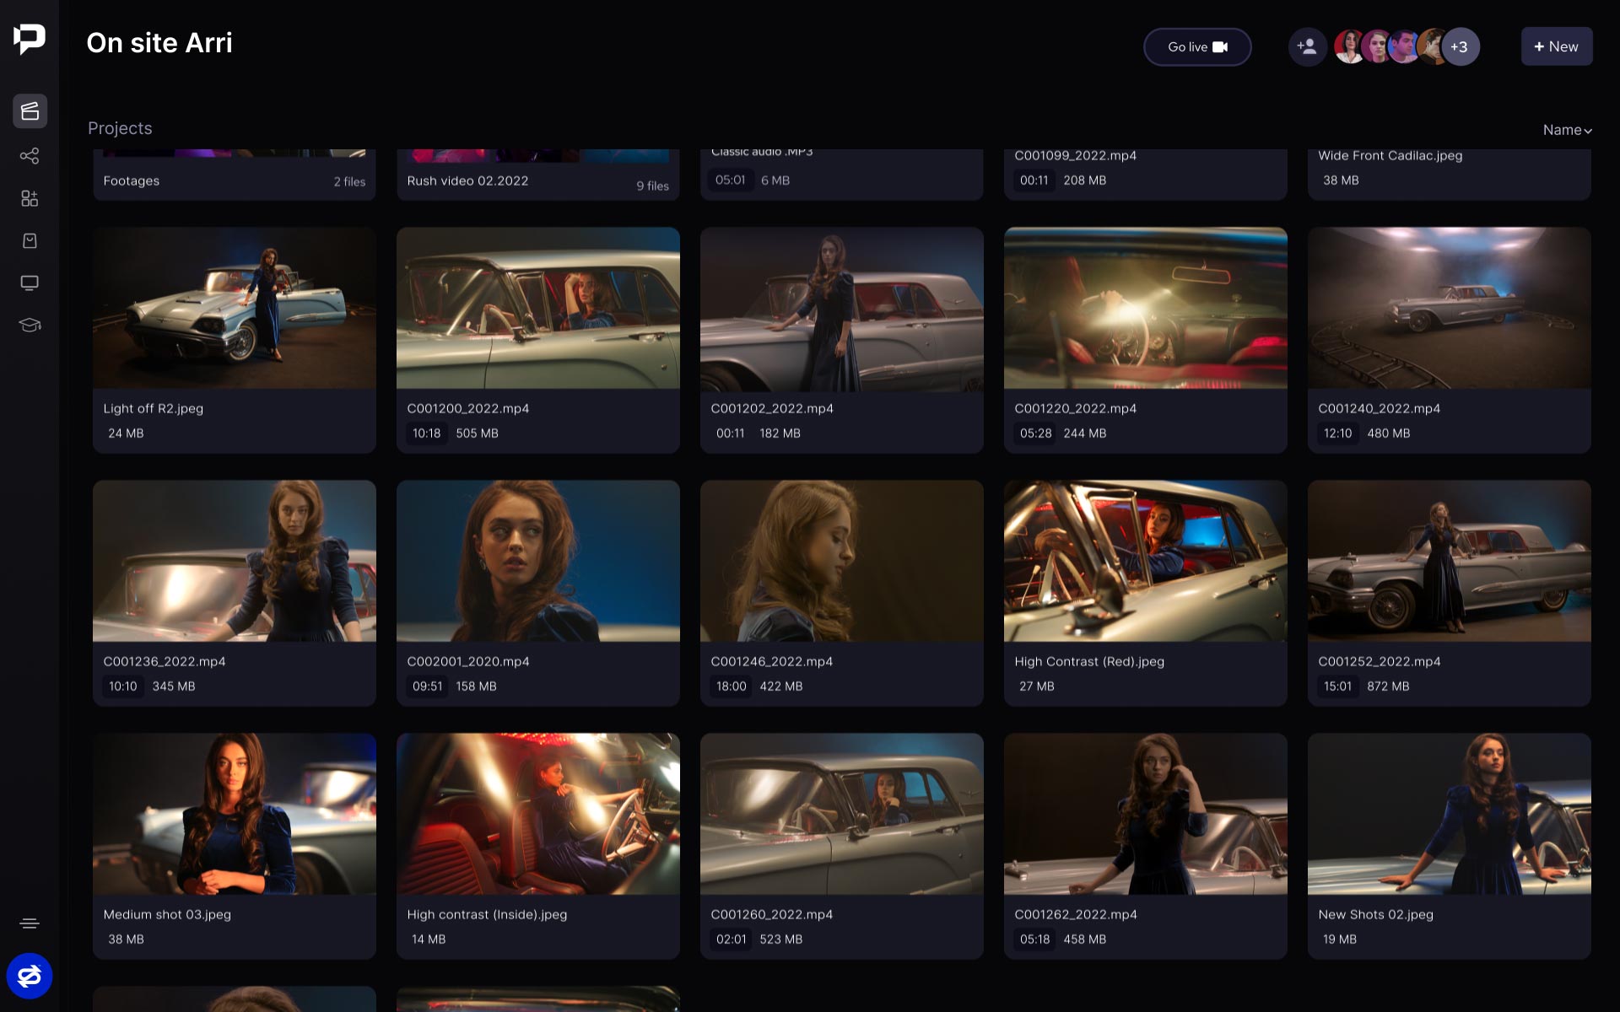Open the Footages folder card
Viewport: 1620px width, 1012px height.
[235, 175]
